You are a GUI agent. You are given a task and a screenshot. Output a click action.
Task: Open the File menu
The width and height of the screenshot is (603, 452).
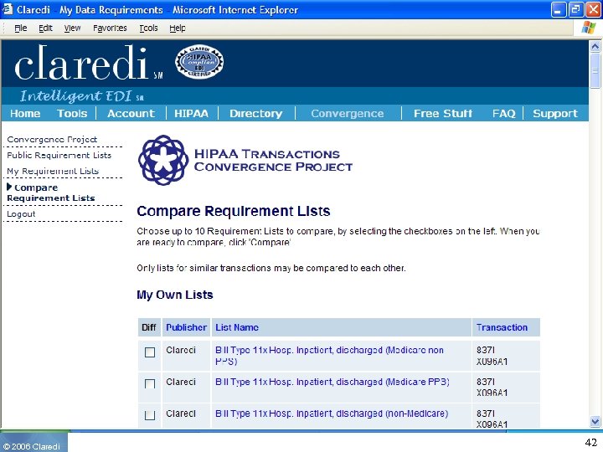pos(20,28)
